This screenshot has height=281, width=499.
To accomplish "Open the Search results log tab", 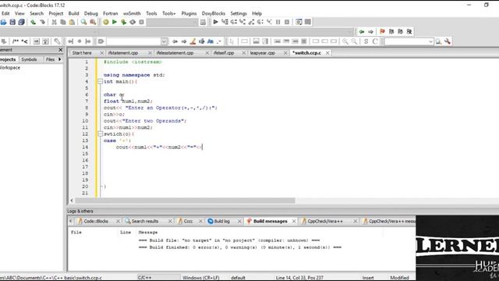I will click(145, 221).
